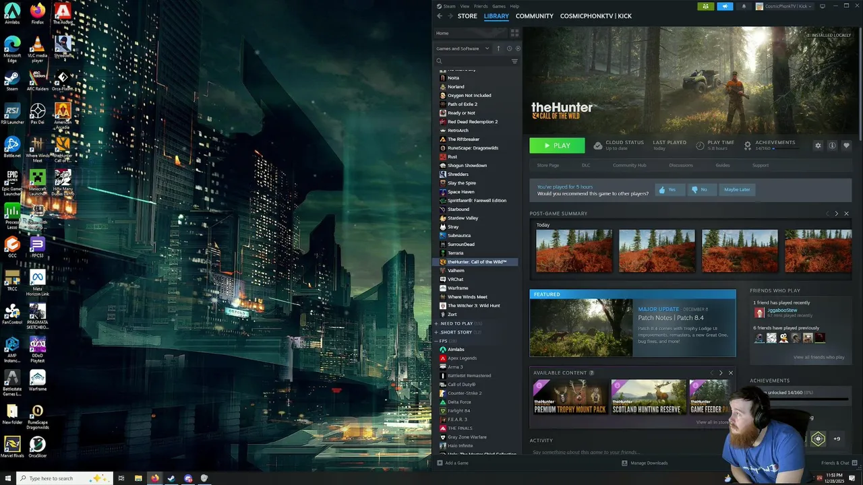Filter library by ready to play icon

518,48
